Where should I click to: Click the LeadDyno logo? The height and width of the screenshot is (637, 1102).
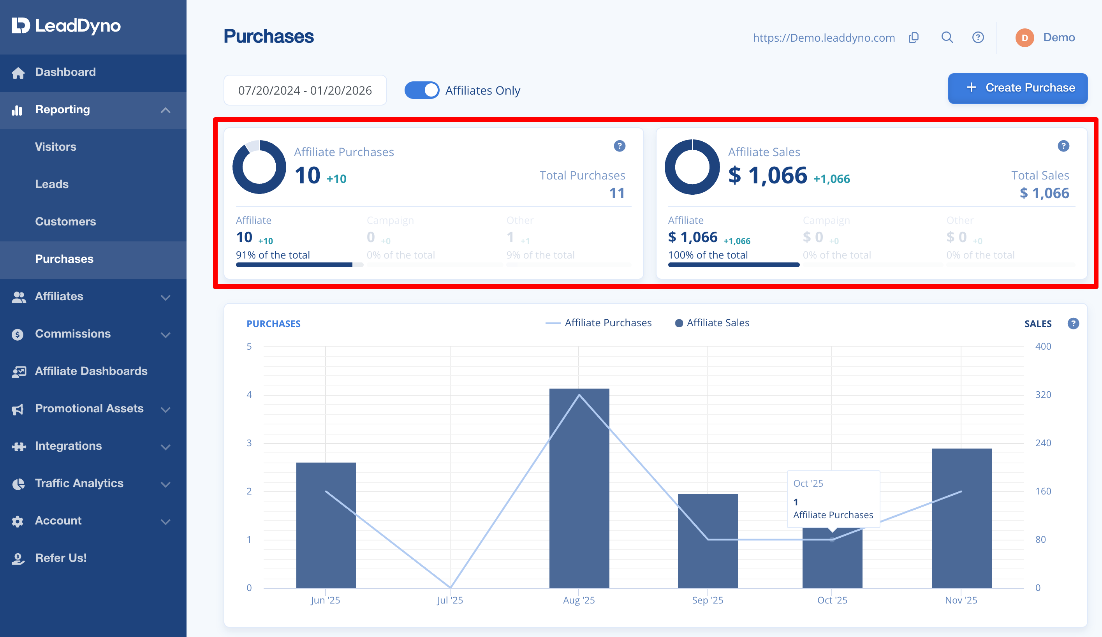tap(66, 26)
